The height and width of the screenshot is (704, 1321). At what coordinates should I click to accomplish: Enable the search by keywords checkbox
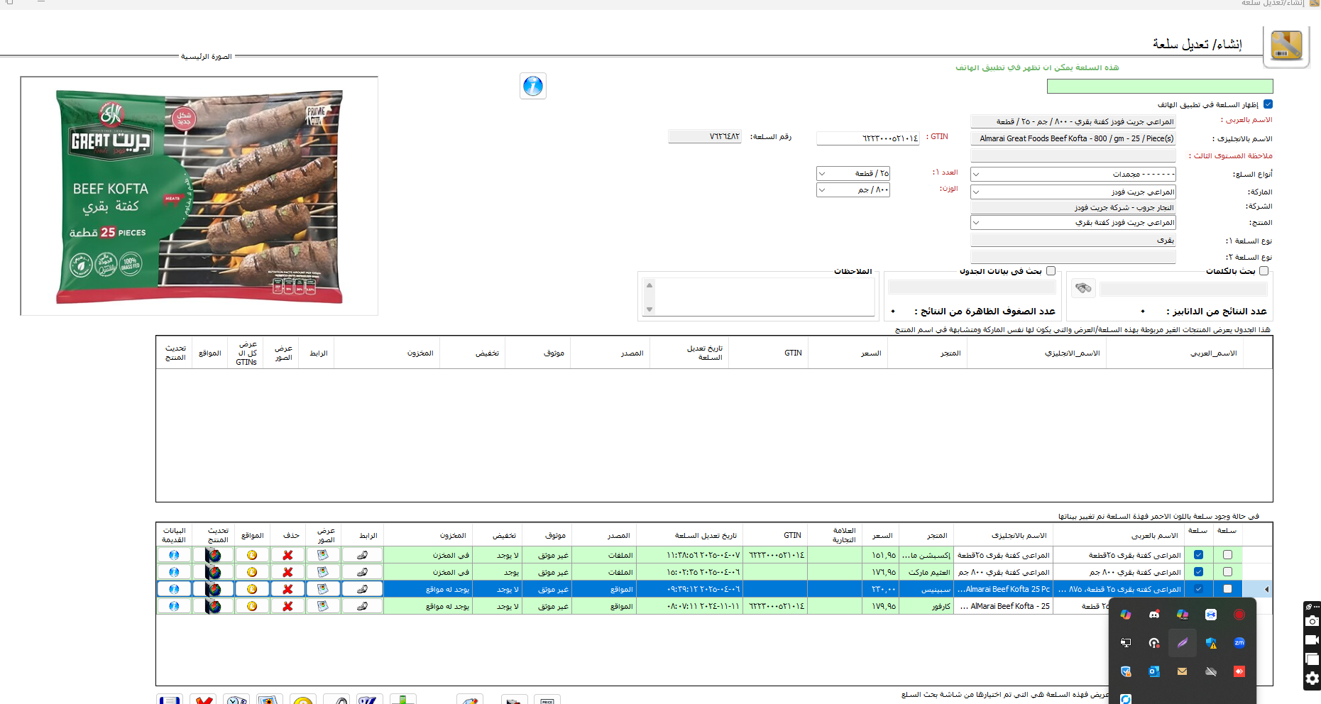point(1264,271)
